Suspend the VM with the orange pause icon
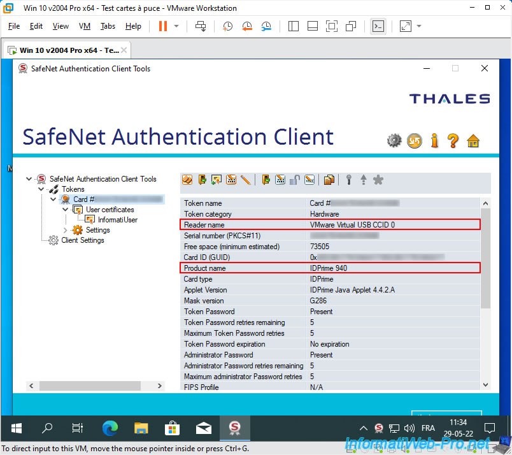This screenshot has width=512, height=455. (163, 26)
